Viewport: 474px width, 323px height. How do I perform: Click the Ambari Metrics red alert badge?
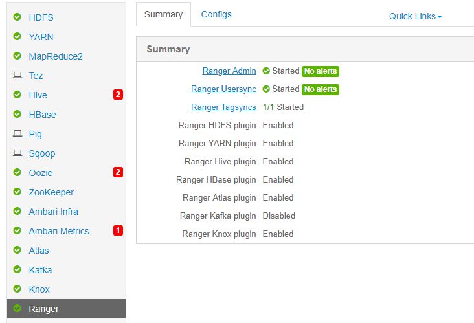coord(118,230)
